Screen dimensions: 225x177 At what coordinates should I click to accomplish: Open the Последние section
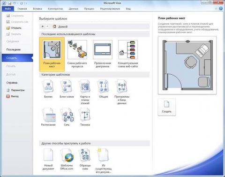pos(13,50)
